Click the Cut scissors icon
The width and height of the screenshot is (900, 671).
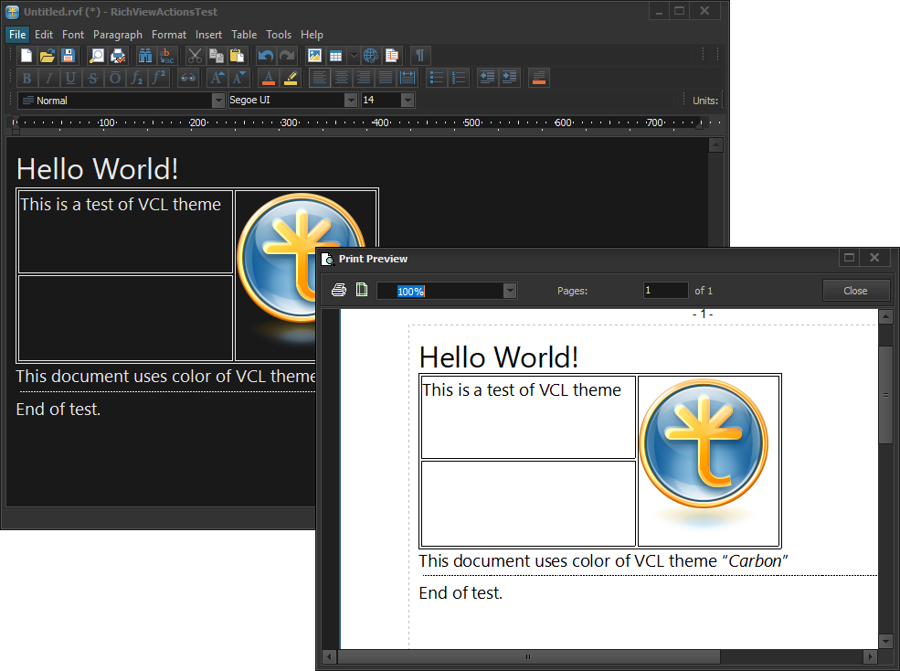click(195, 56)
